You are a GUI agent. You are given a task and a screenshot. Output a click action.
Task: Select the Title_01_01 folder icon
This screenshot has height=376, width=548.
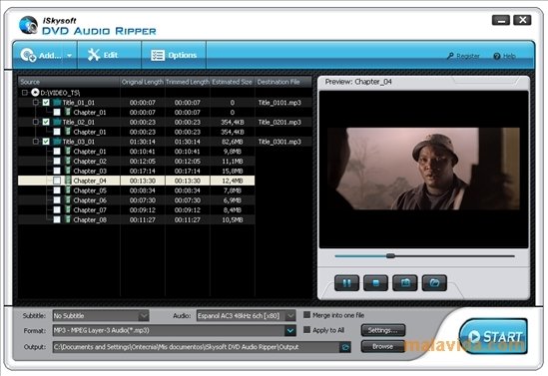(57, 103)
